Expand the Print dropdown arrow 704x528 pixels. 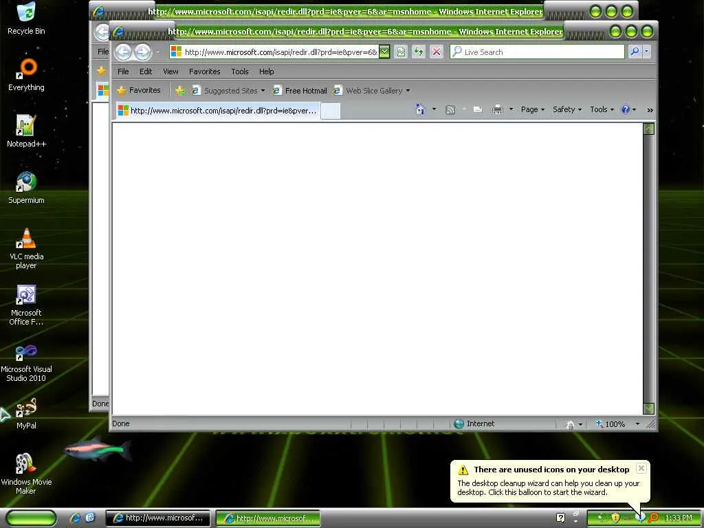(511, 109)
